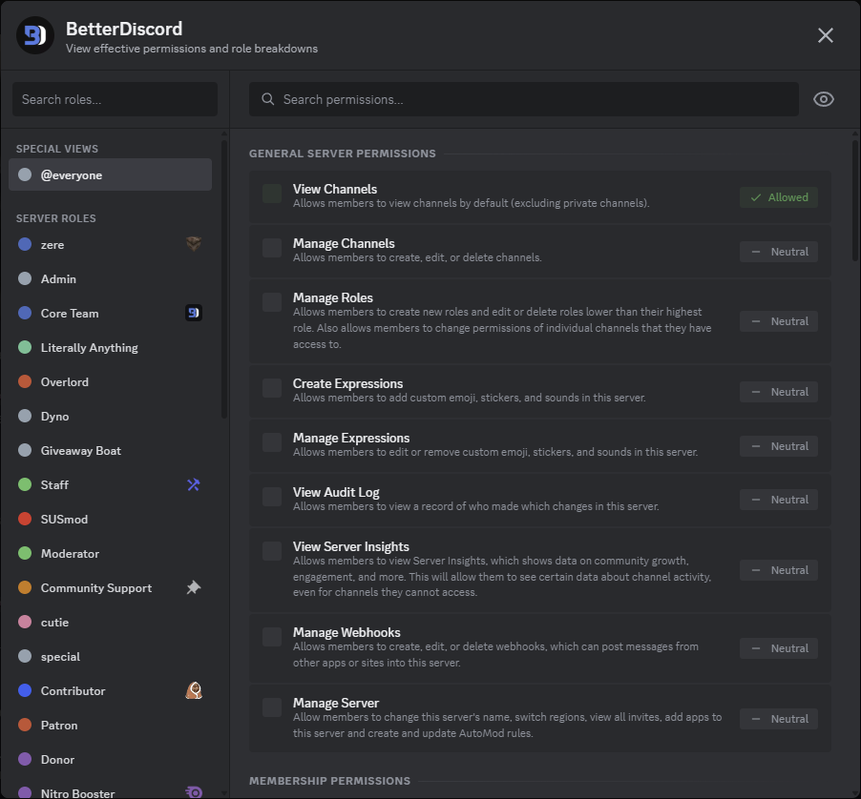Screen dimensions: 861x799
Task: Tick the View Server Insights checkbox
Action: 272,551
